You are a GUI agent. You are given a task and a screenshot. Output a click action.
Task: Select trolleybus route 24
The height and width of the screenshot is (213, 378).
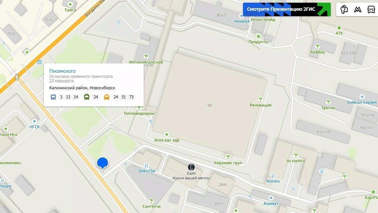pos(96,97)
